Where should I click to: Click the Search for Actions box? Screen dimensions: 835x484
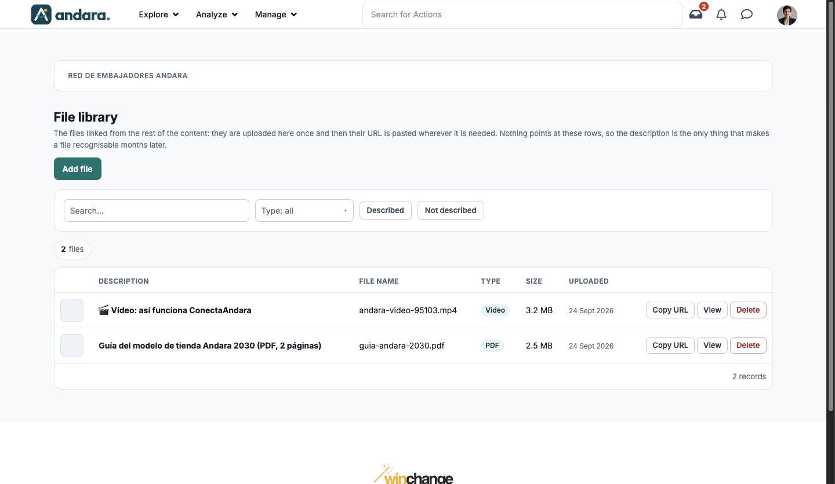point(522,14)
